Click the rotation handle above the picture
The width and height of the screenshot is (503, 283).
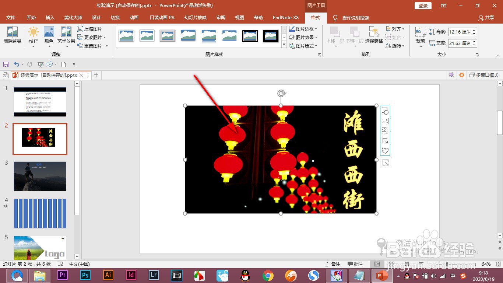tap(281, 94)
